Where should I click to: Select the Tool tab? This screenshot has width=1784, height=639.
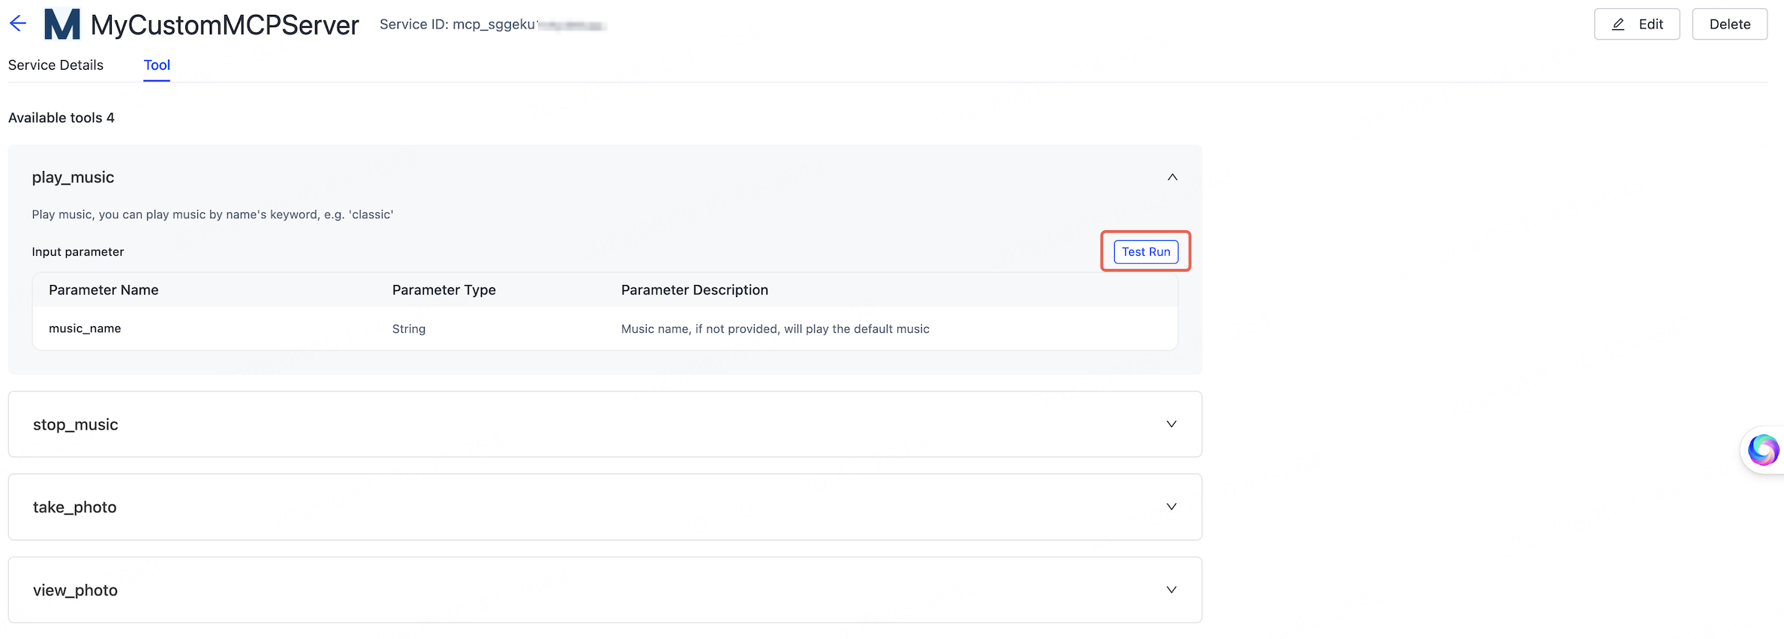point(157,65)
